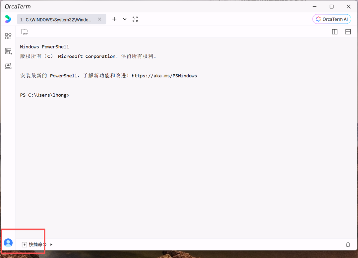Image resolution: width=358 pixels, height=258 pixels.
Task: Open the server hosts sidebar icon
Action: click(x=8, y=51)
